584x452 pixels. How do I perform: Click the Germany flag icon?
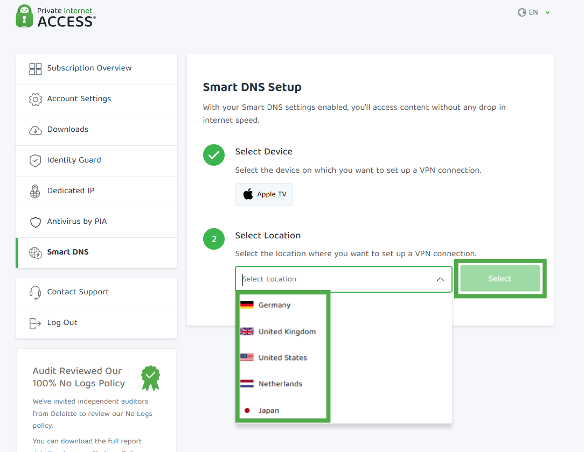point(247,305)
